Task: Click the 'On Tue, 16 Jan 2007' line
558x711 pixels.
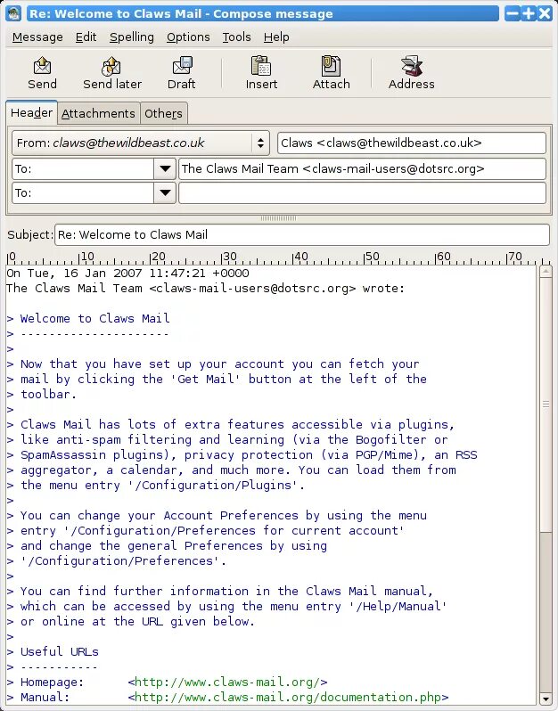Action: pyautogui.click(x=127, y=273)
